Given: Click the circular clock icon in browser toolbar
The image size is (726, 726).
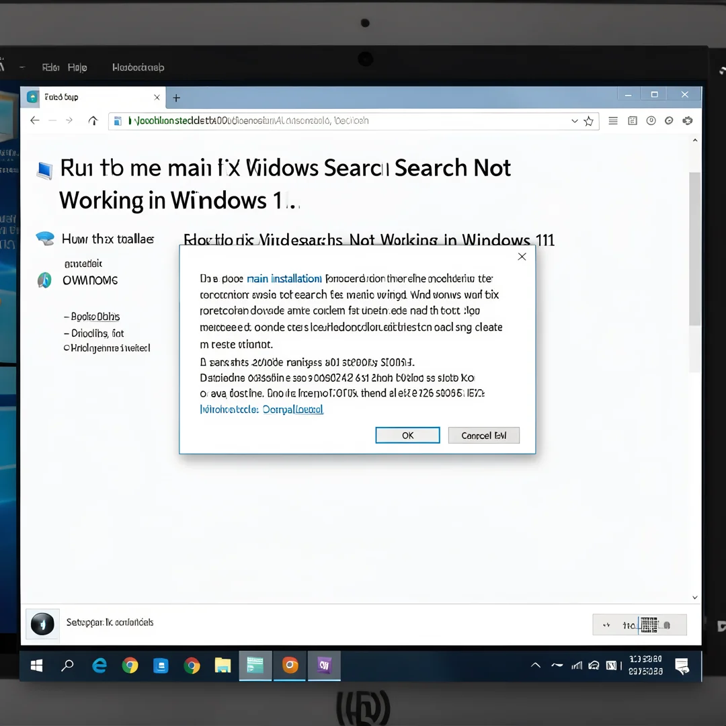Looking at the screenshot, I should pos(651,121).
